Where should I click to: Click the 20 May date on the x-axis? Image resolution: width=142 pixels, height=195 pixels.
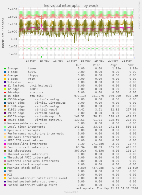[113, 61]
